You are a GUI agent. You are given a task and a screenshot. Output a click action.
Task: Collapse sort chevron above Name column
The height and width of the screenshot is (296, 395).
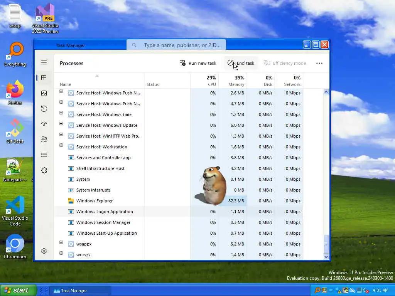(x=97, y=76)
